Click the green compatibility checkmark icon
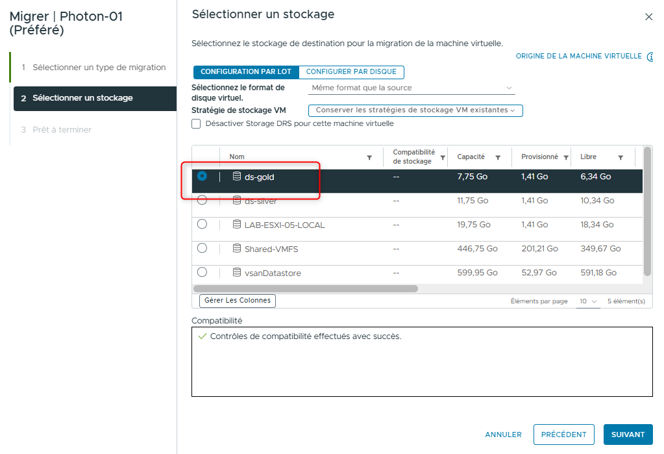The height and width of the screenshot is (454, 664). (203, 337)
